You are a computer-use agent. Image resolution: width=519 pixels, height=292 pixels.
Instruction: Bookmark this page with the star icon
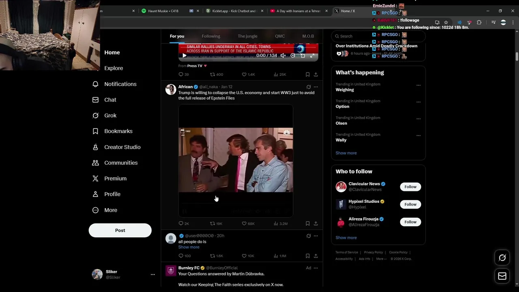[x=446, y=22]
